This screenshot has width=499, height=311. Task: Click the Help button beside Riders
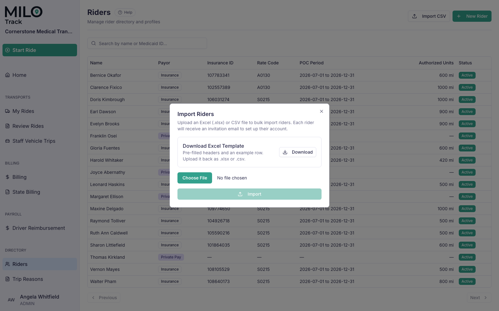(x=125, y=12)
